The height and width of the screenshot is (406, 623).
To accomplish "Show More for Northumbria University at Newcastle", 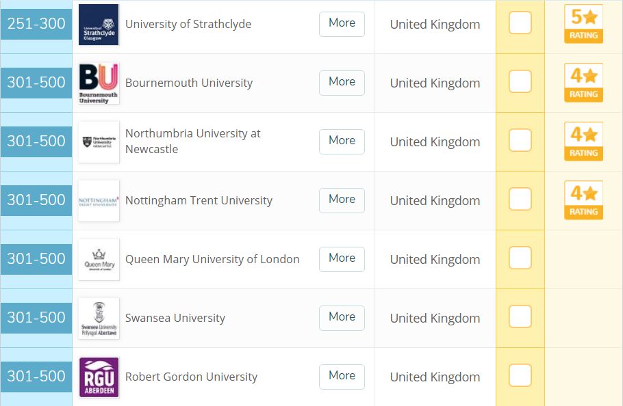I will coord(342,141).
